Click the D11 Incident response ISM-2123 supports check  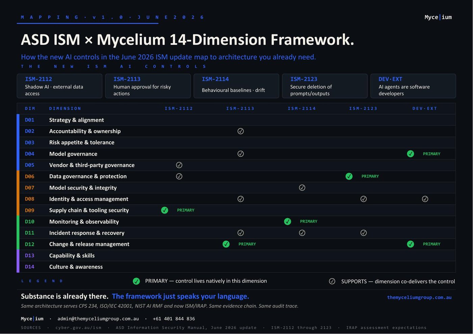point(364,233)
